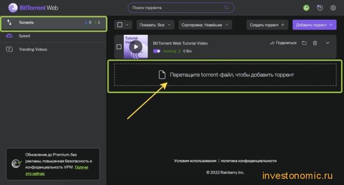Open the Условия использования link
Screen dimensions: 344x185
195,161
